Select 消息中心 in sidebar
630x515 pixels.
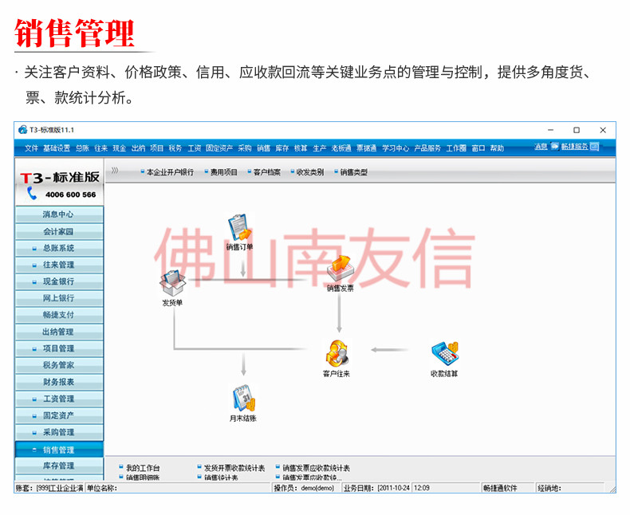[x=59, y=214]
